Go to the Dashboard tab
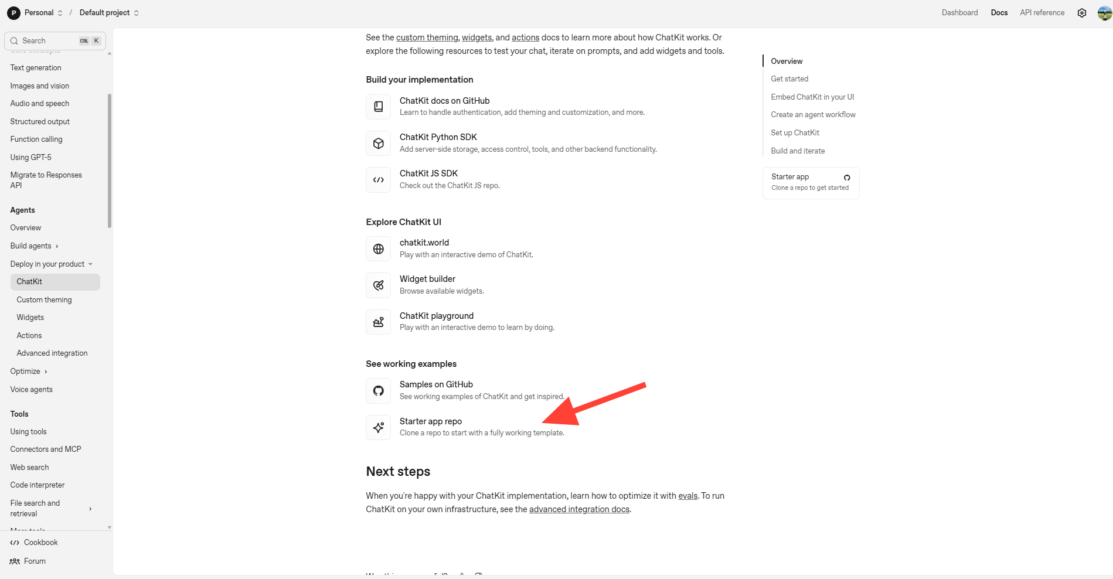Viewport: 1113px width, 579px height. pos(959,13)
